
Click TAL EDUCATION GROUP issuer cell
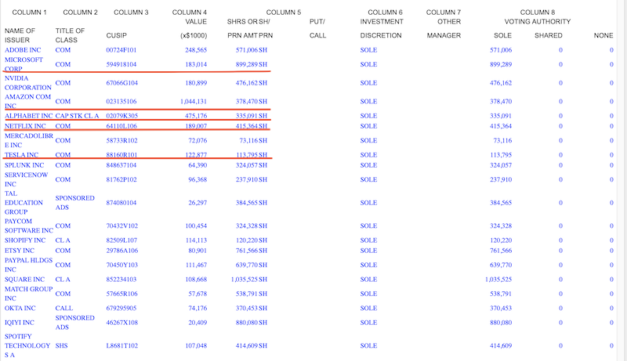tap(24, 203)
